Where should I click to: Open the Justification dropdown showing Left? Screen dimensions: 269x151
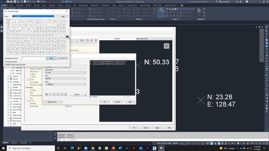[x=66, y=73]
